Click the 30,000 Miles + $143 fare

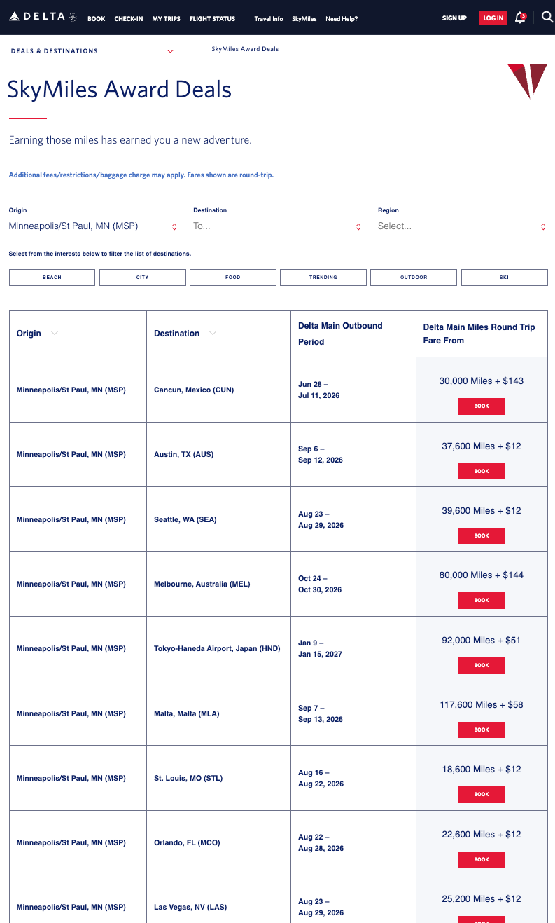click(482, 381)
